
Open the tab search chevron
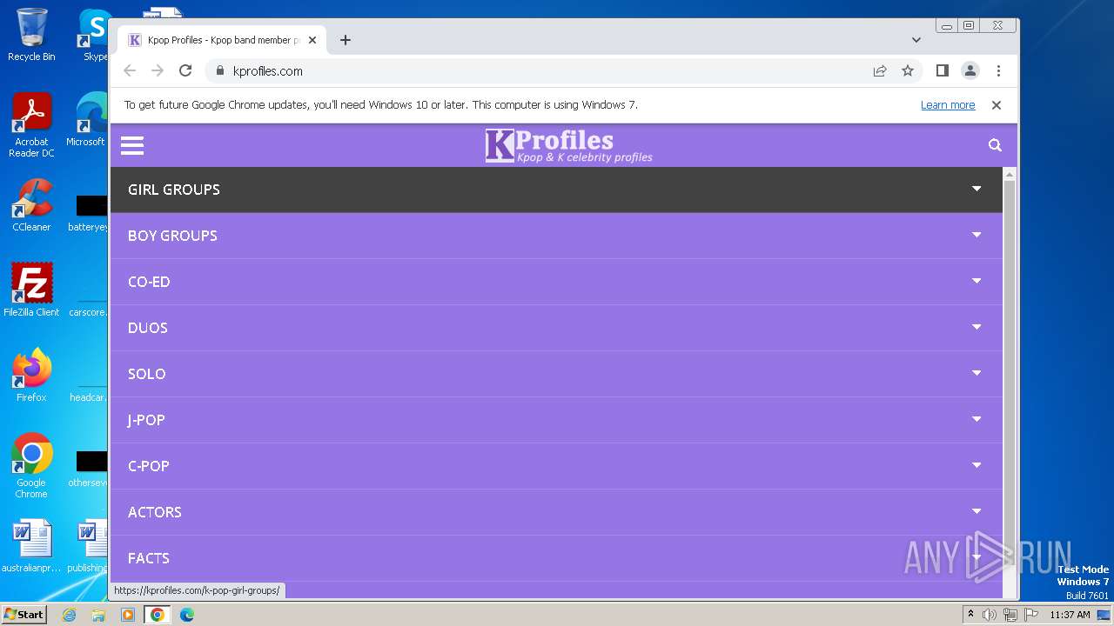pos(916,40)
